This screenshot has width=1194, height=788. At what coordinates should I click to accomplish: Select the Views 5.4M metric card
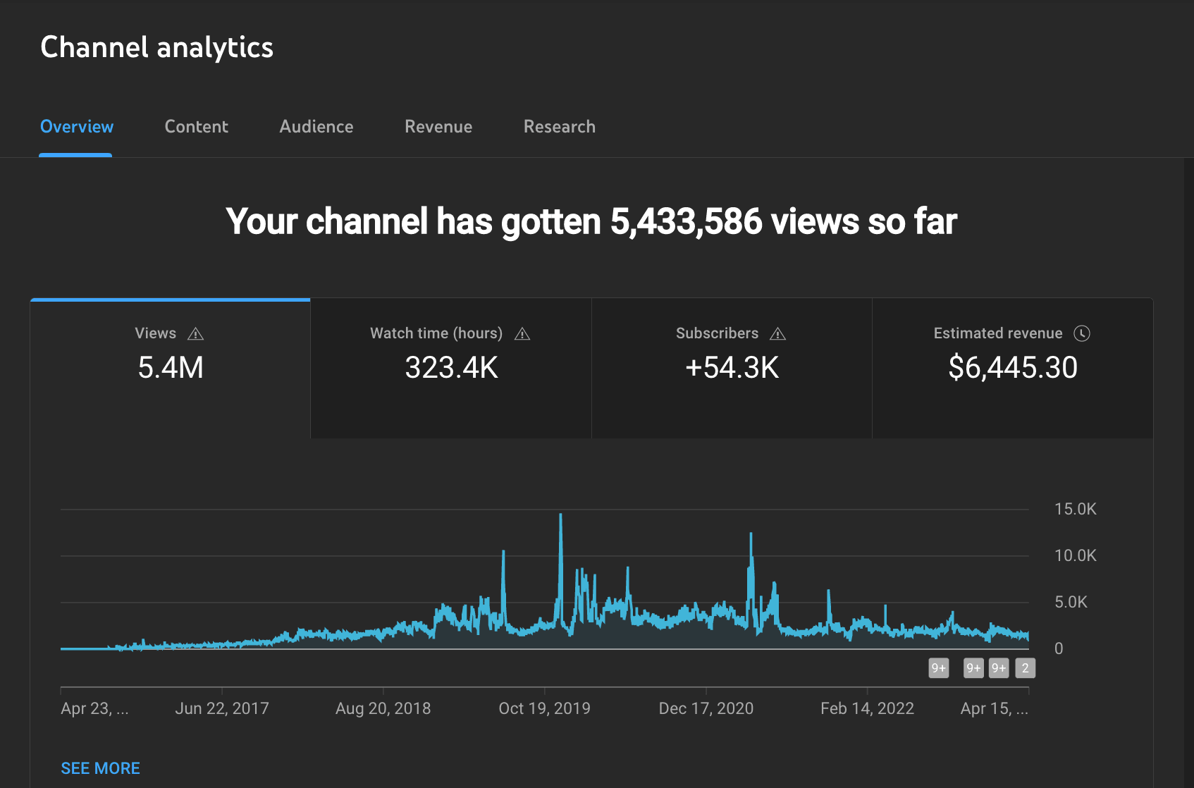point(170,368)
